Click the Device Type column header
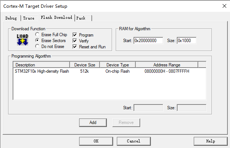 (x=118, y=65)
